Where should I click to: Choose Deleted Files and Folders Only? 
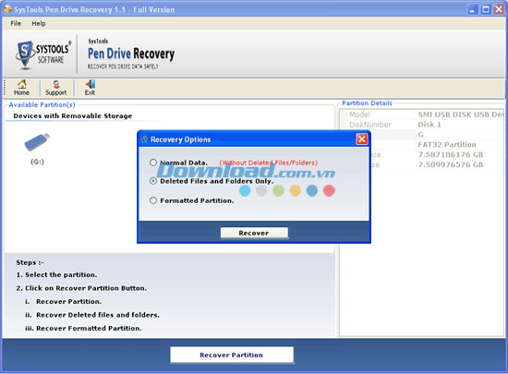tap(153, 181)
